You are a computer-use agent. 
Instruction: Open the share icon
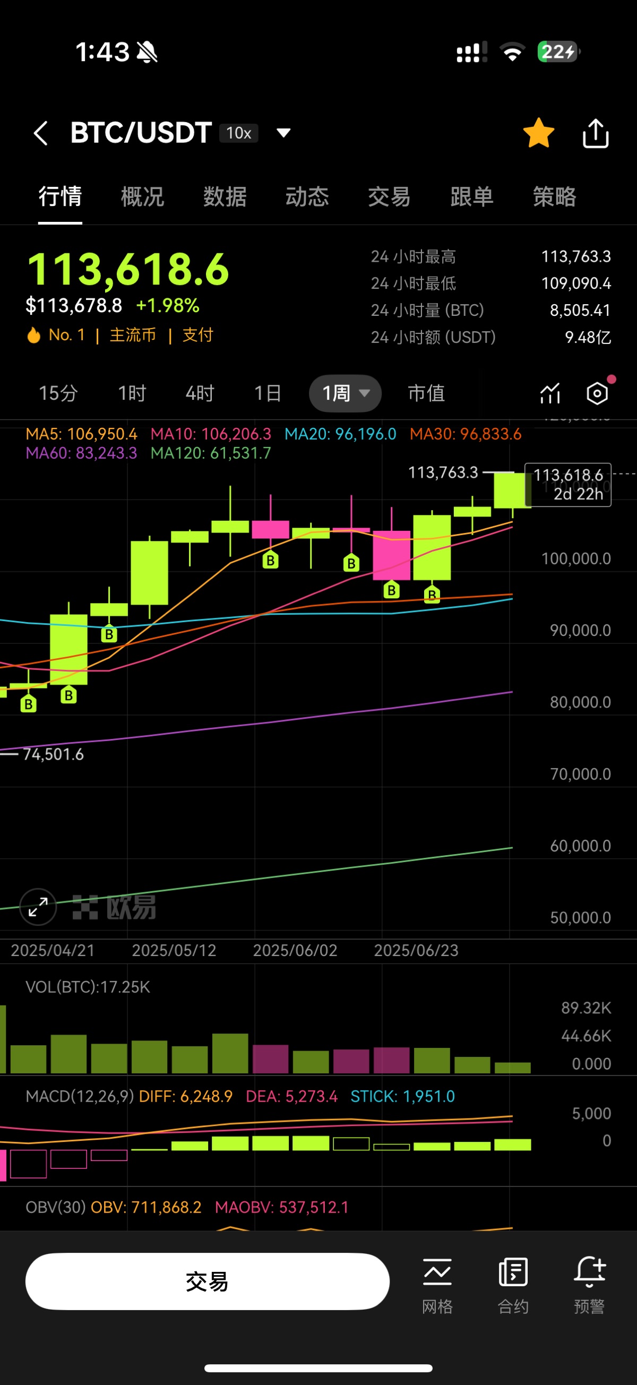(x=596, y=133)
